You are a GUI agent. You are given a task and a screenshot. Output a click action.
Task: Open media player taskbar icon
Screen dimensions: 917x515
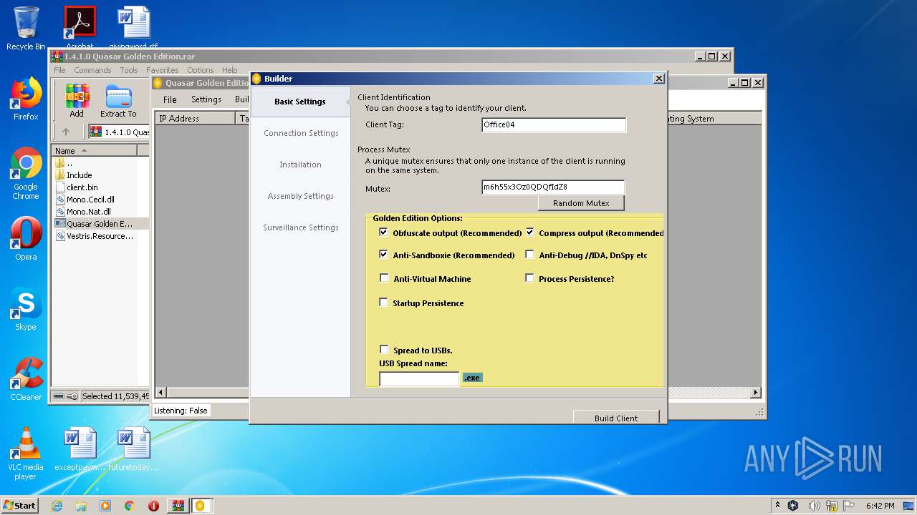click(x=105, y=506)
